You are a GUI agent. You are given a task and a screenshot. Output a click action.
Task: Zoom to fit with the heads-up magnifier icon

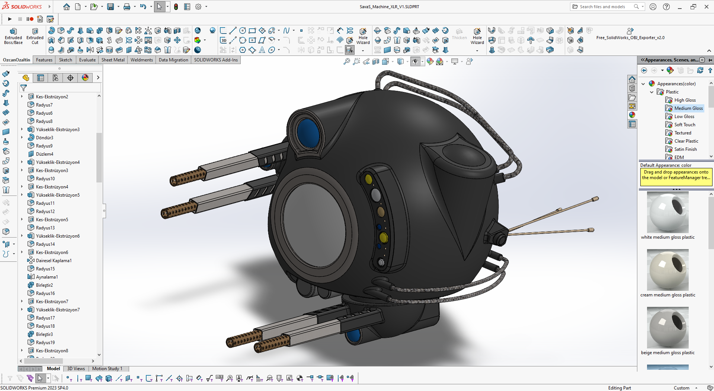click(x=347, y=61)
